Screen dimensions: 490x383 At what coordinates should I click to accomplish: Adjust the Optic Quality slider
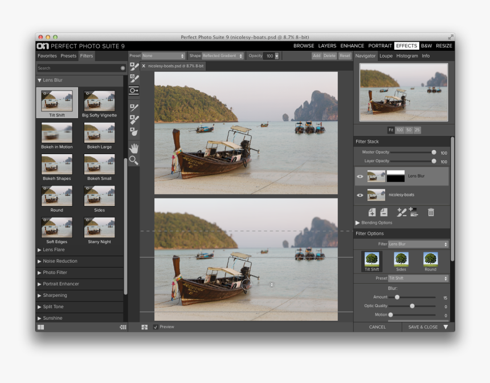point(412,306)
